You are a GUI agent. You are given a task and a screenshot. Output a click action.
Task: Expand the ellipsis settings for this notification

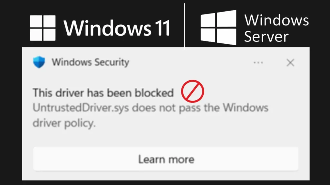258,63
